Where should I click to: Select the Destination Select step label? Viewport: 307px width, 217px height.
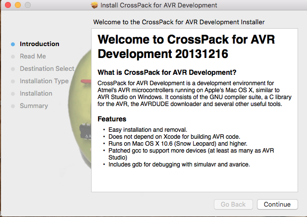pyautogui.click(x=47, y=68)
